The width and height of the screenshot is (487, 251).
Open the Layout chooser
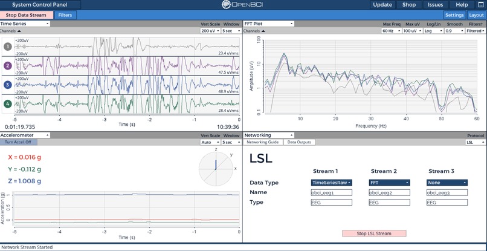click(x=476, y=15)
